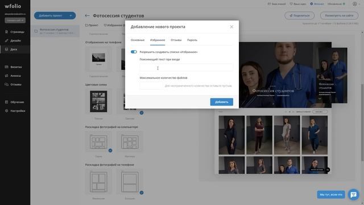This screenshot has width=364, height=205.
Task: Open the Визитка icon in sidebar
Action: click(6, 67)
